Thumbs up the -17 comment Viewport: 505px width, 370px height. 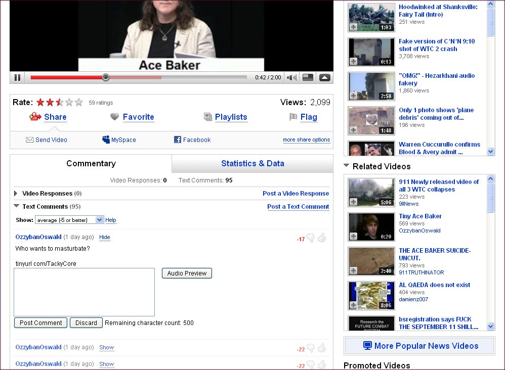(x=321, y=238)
